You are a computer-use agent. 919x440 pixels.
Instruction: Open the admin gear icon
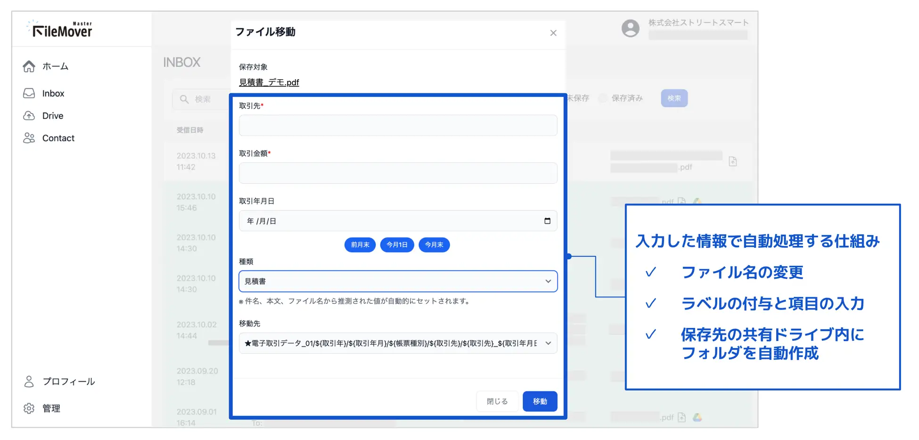[29, 408]
